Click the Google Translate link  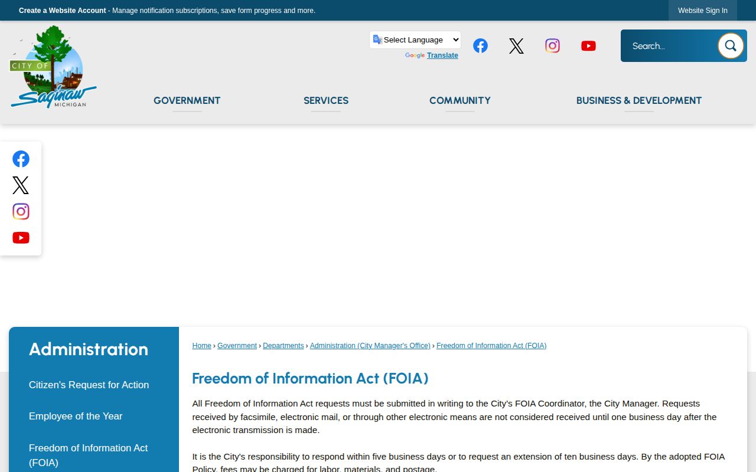(442, 55)
